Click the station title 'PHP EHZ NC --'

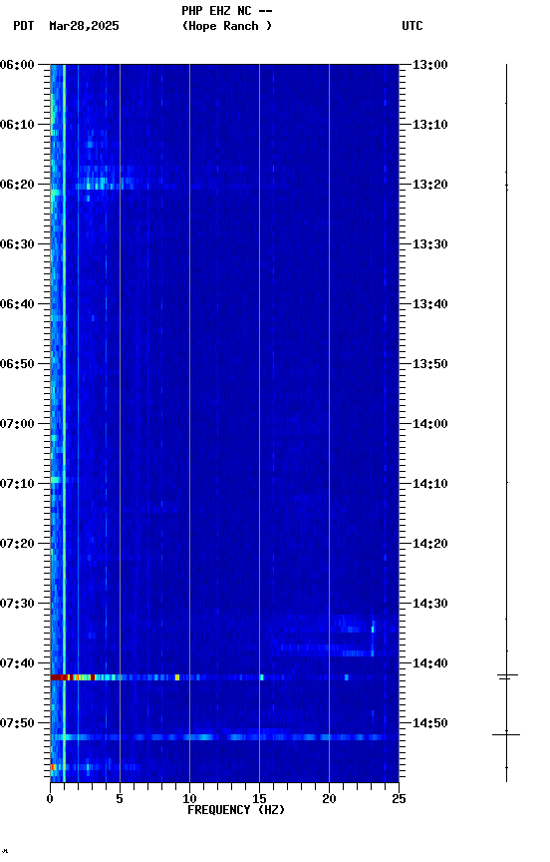[227, 11]
